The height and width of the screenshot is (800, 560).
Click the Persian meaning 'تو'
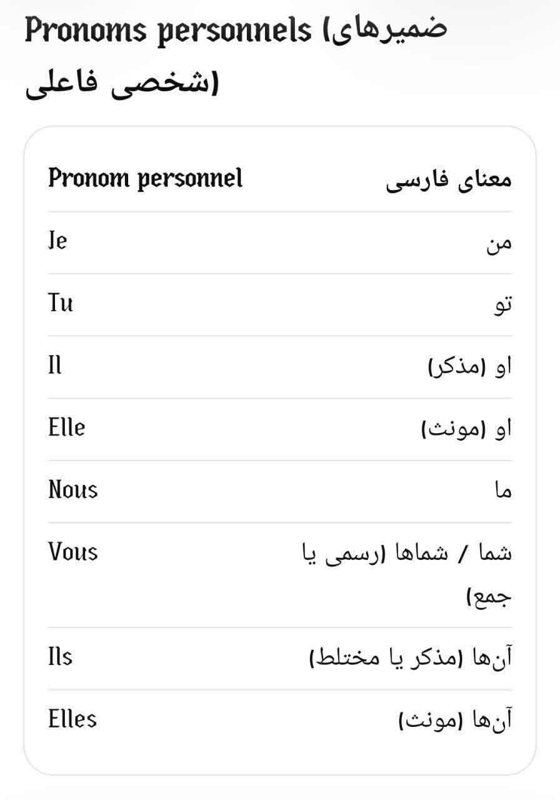pyautogui.click(x=502, y=305)
